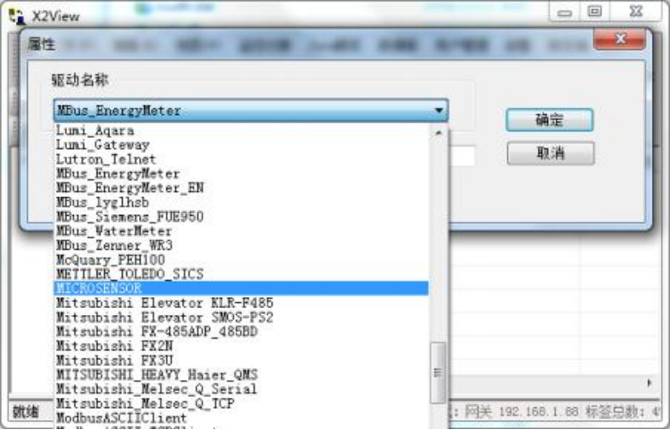This screenshot has width=670, height=430.
Task: Pick MBus_EnergyMeter_EN driver
Action: (x=241, y=188)
